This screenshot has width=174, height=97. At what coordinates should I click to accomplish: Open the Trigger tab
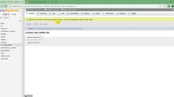(x=132, y=13)
